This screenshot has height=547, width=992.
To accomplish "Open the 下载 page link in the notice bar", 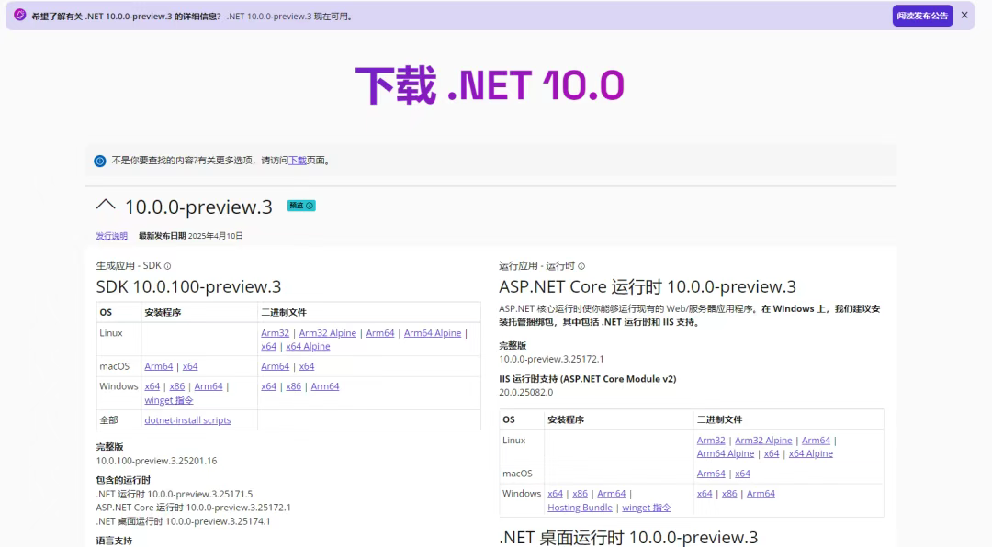I will (x=298, y=161).
